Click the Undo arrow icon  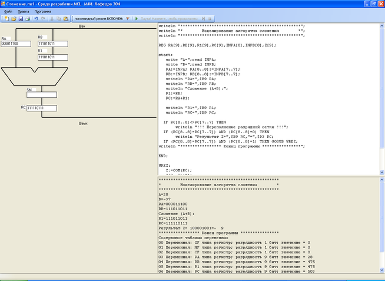pos(36,19)
